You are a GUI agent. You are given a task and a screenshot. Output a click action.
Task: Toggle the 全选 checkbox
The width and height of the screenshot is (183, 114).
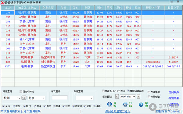point(4,106)
